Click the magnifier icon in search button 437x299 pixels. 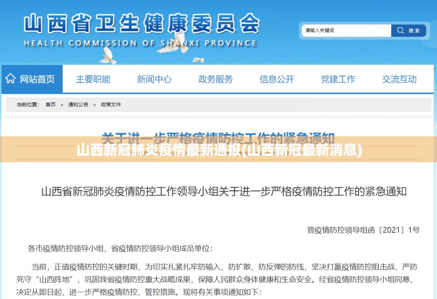coord(401,30)
